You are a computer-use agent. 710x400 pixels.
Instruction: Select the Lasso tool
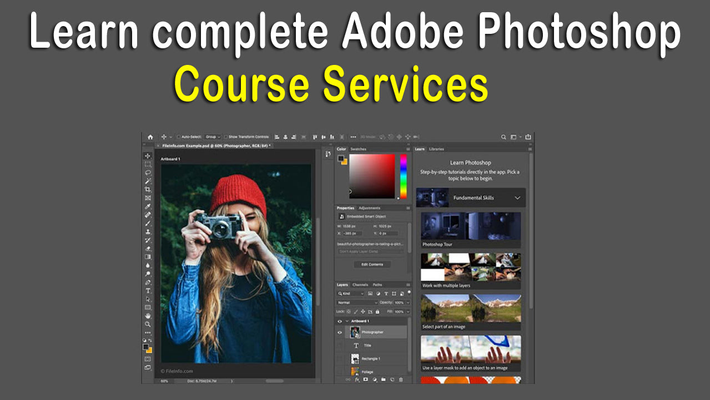point(148,173)
